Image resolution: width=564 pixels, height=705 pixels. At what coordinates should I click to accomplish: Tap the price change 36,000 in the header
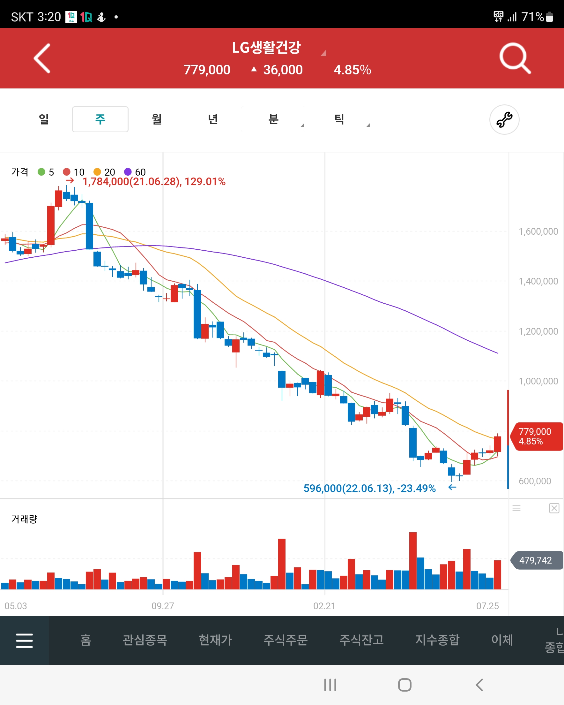(x=283, y=70)
